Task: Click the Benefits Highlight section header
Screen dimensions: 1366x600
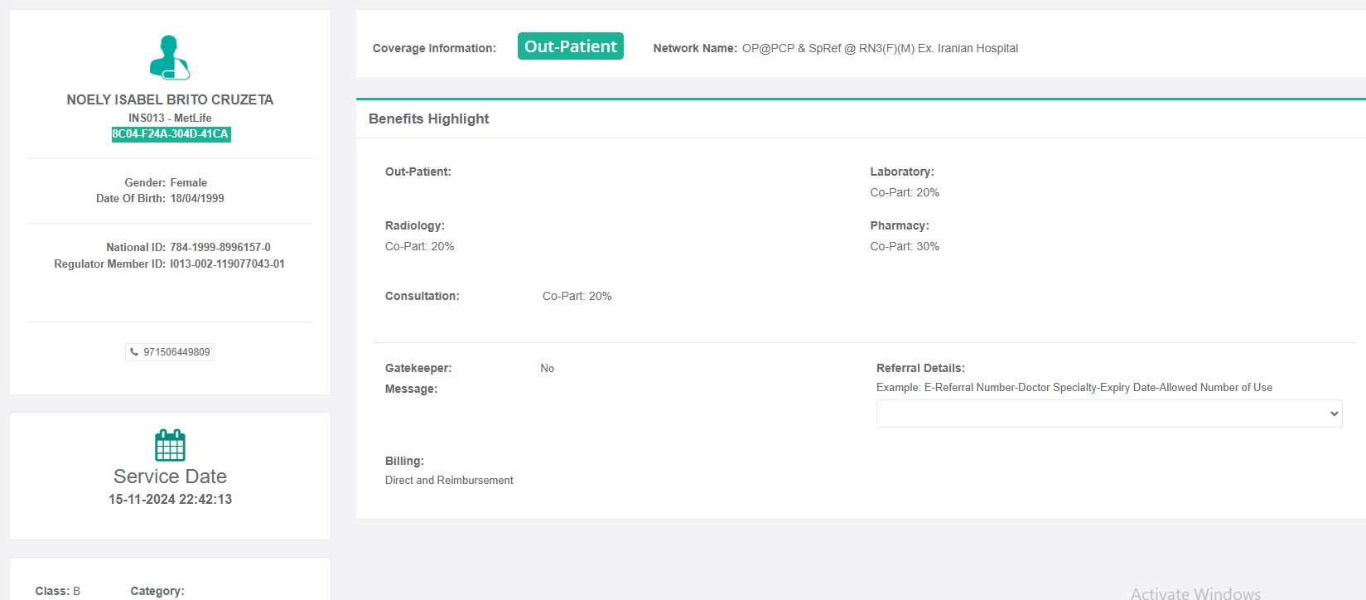Action: pyautogui.click(x=429, y=119)
